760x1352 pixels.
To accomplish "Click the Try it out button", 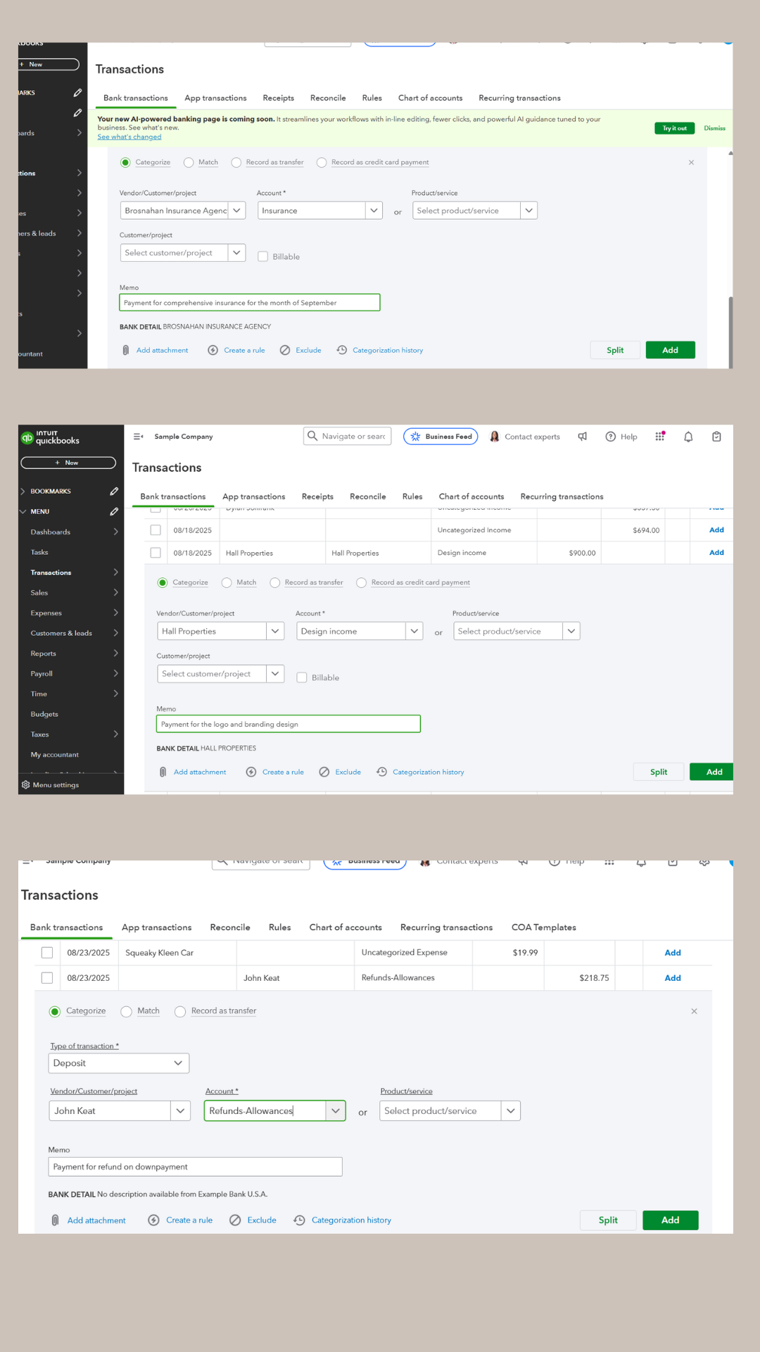I will coord(674,128).
